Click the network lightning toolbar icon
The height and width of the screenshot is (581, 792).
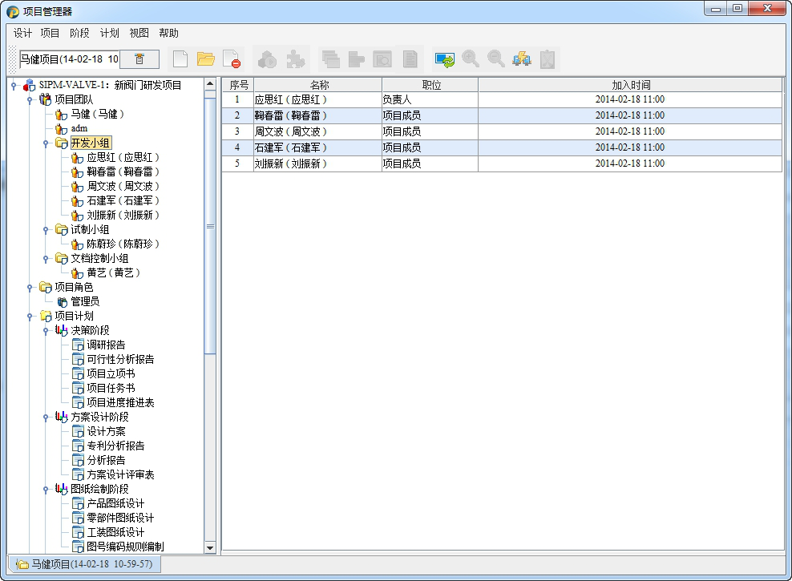(522, 59)
